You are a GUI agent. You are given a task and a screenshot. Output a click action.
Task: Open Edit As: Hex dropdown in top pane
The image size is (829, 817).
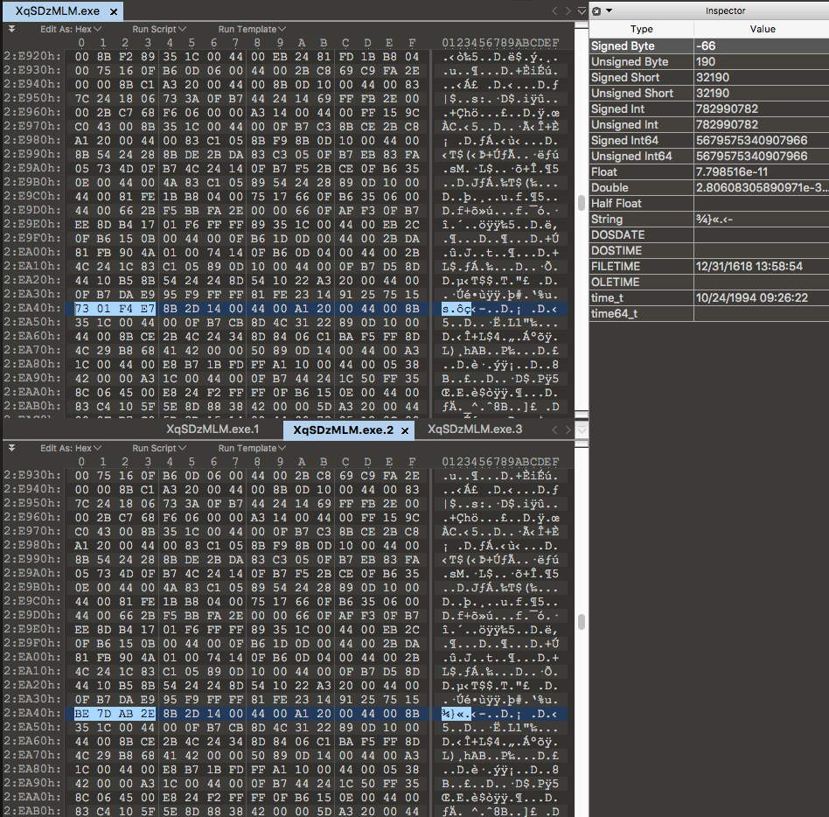point(70,29)
